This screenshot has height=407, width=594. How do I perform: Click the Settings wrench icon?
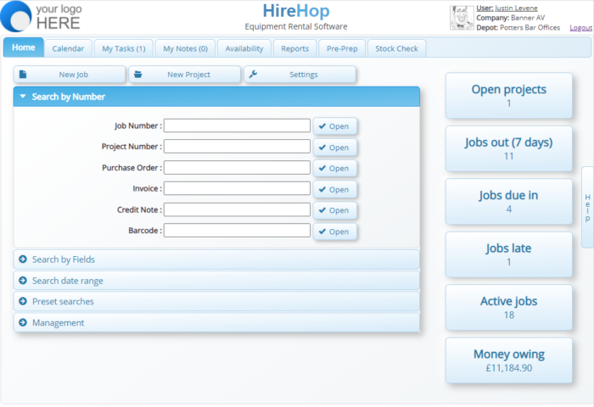click(x=253, y=75)
